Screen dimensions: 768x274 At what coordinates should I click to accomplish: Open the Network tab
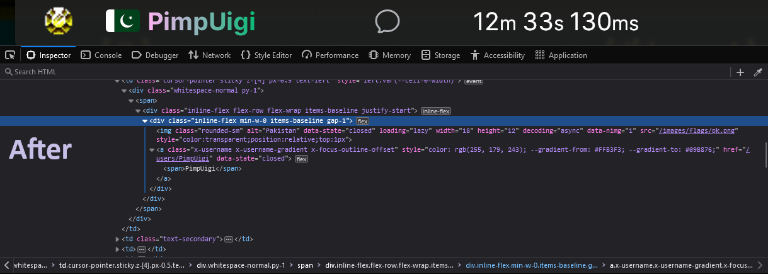210,55
